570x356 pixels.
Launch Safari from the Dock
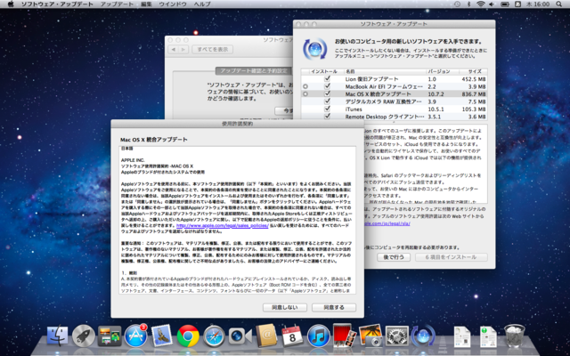click(214, 336)
